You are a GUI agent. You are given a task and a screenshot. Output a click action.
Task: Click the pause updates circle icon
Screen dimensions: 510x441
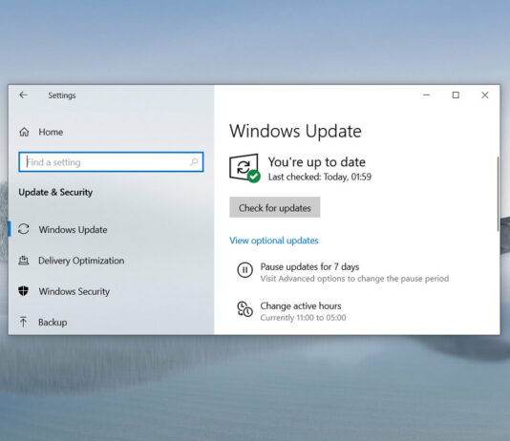pos(244,270)
